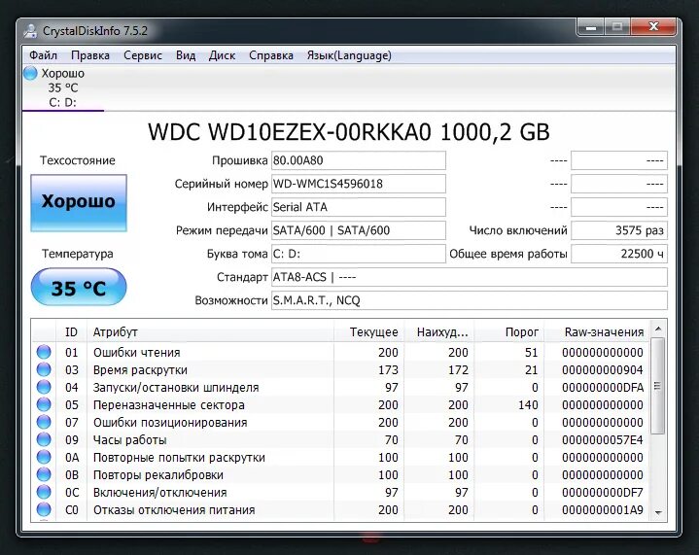Click the power-on count field 3575 раз

pos(619,230)
